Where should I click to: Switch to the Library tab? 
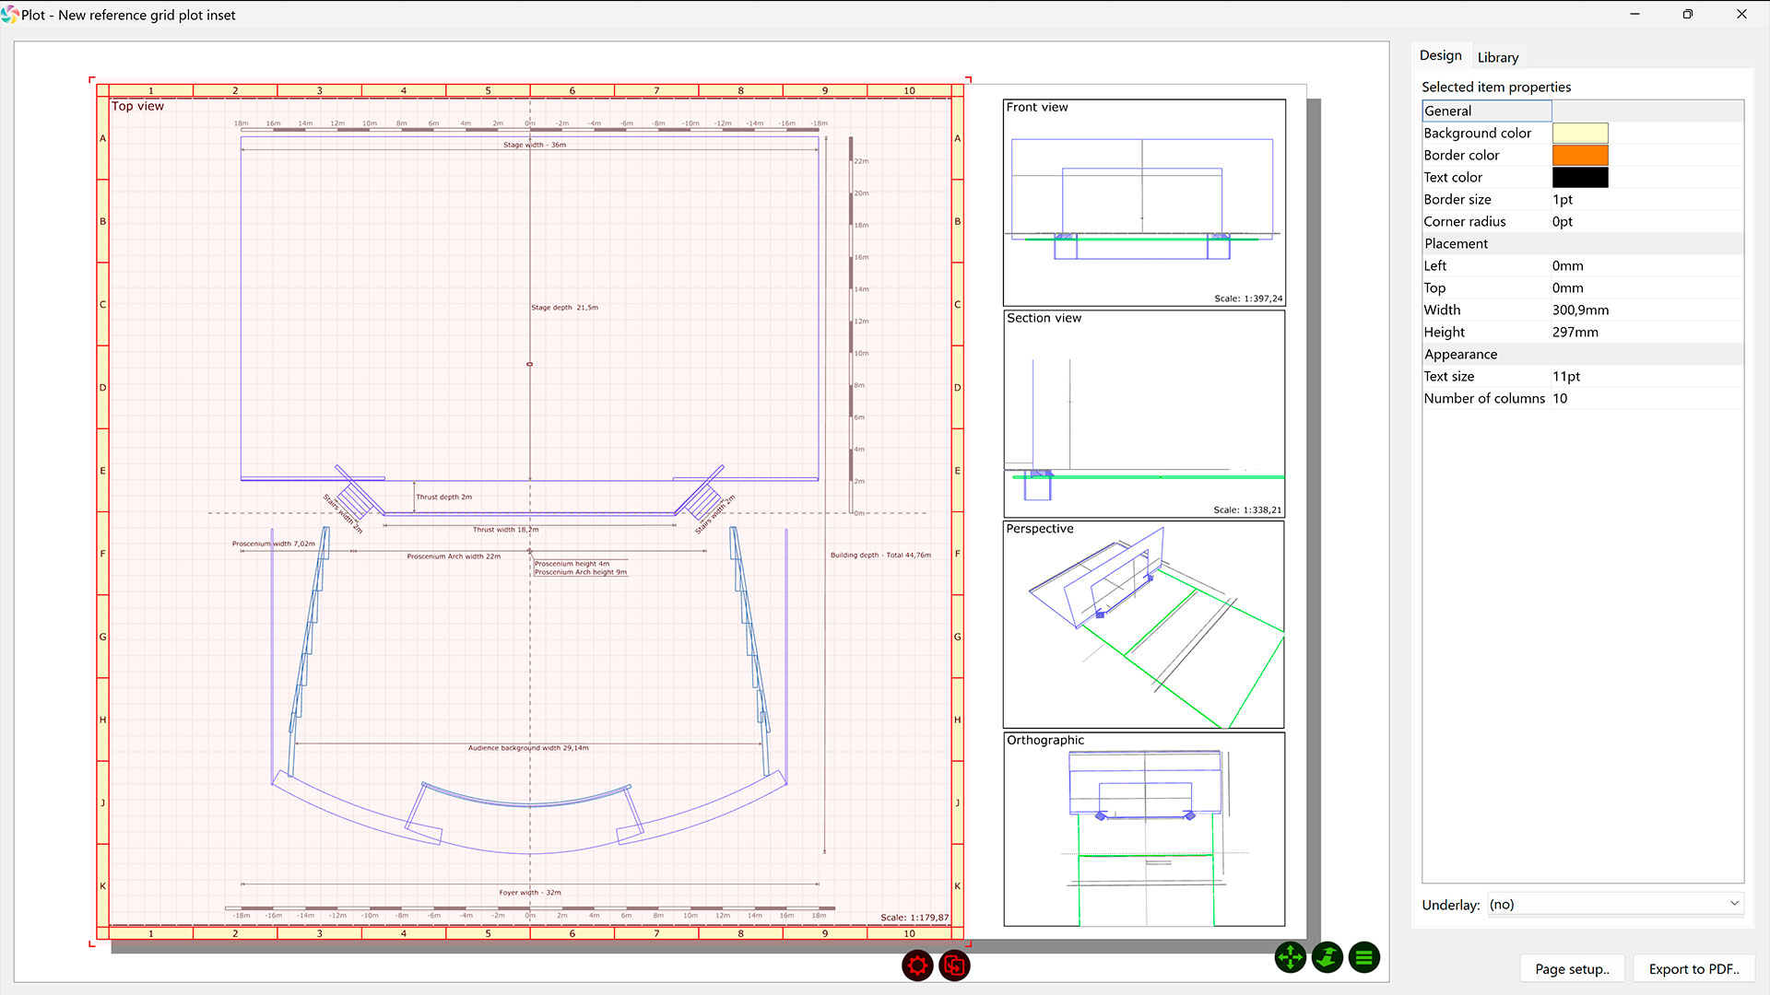click(1498, 57)
